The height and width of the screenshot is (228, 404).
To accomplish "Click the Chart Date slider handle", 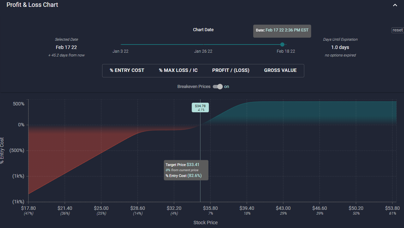I will point(282,45).
